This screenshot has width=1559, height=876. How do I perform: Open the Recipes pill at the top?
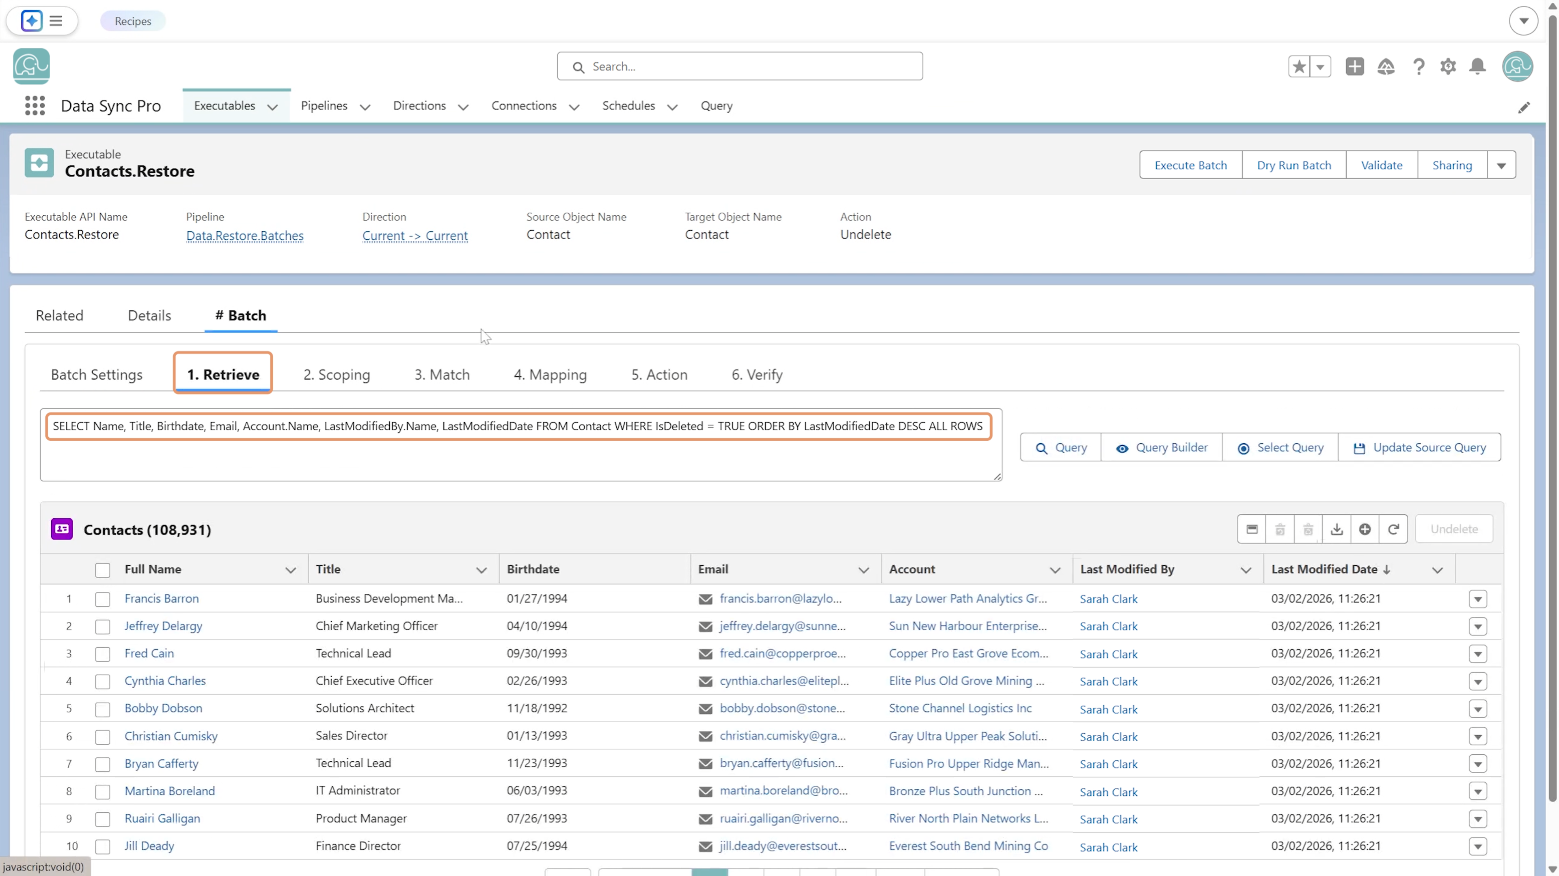(132, 21)
